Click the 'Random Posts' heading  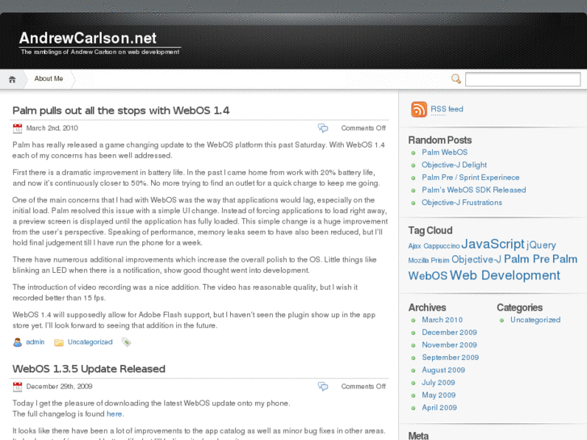(440, 140)
